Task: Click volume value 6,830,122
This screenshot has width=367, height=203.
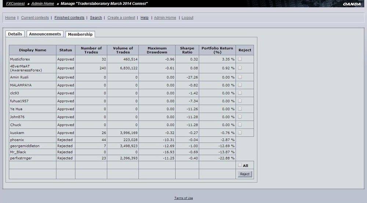Action: coord(129,68)
